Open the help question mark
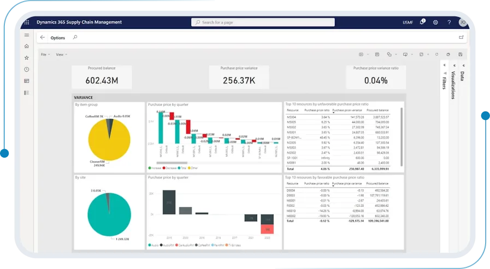Viewport: 490px width, 269px height. point(449,22)
